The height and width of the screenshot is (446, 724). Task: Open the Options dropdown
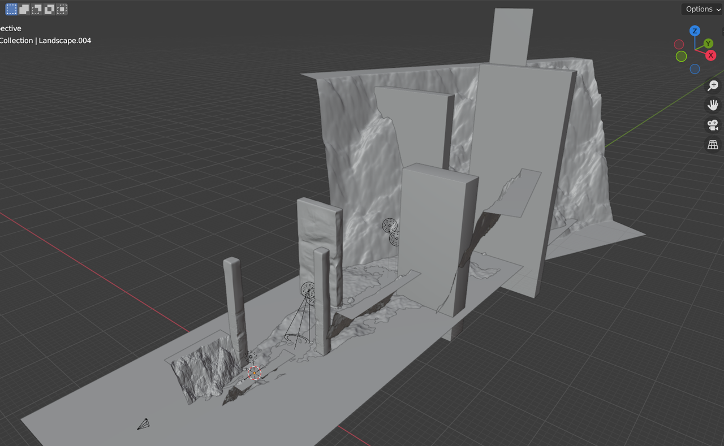pyautogui.click(x=701, y=9)
